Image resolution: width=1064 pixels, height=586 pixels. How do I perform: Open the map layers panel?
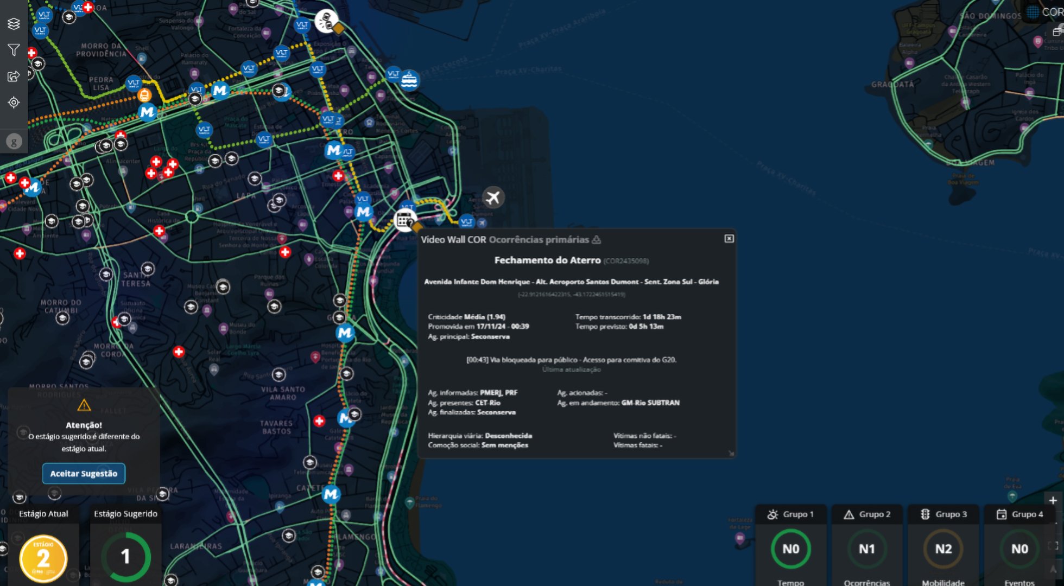pos(14,24)
